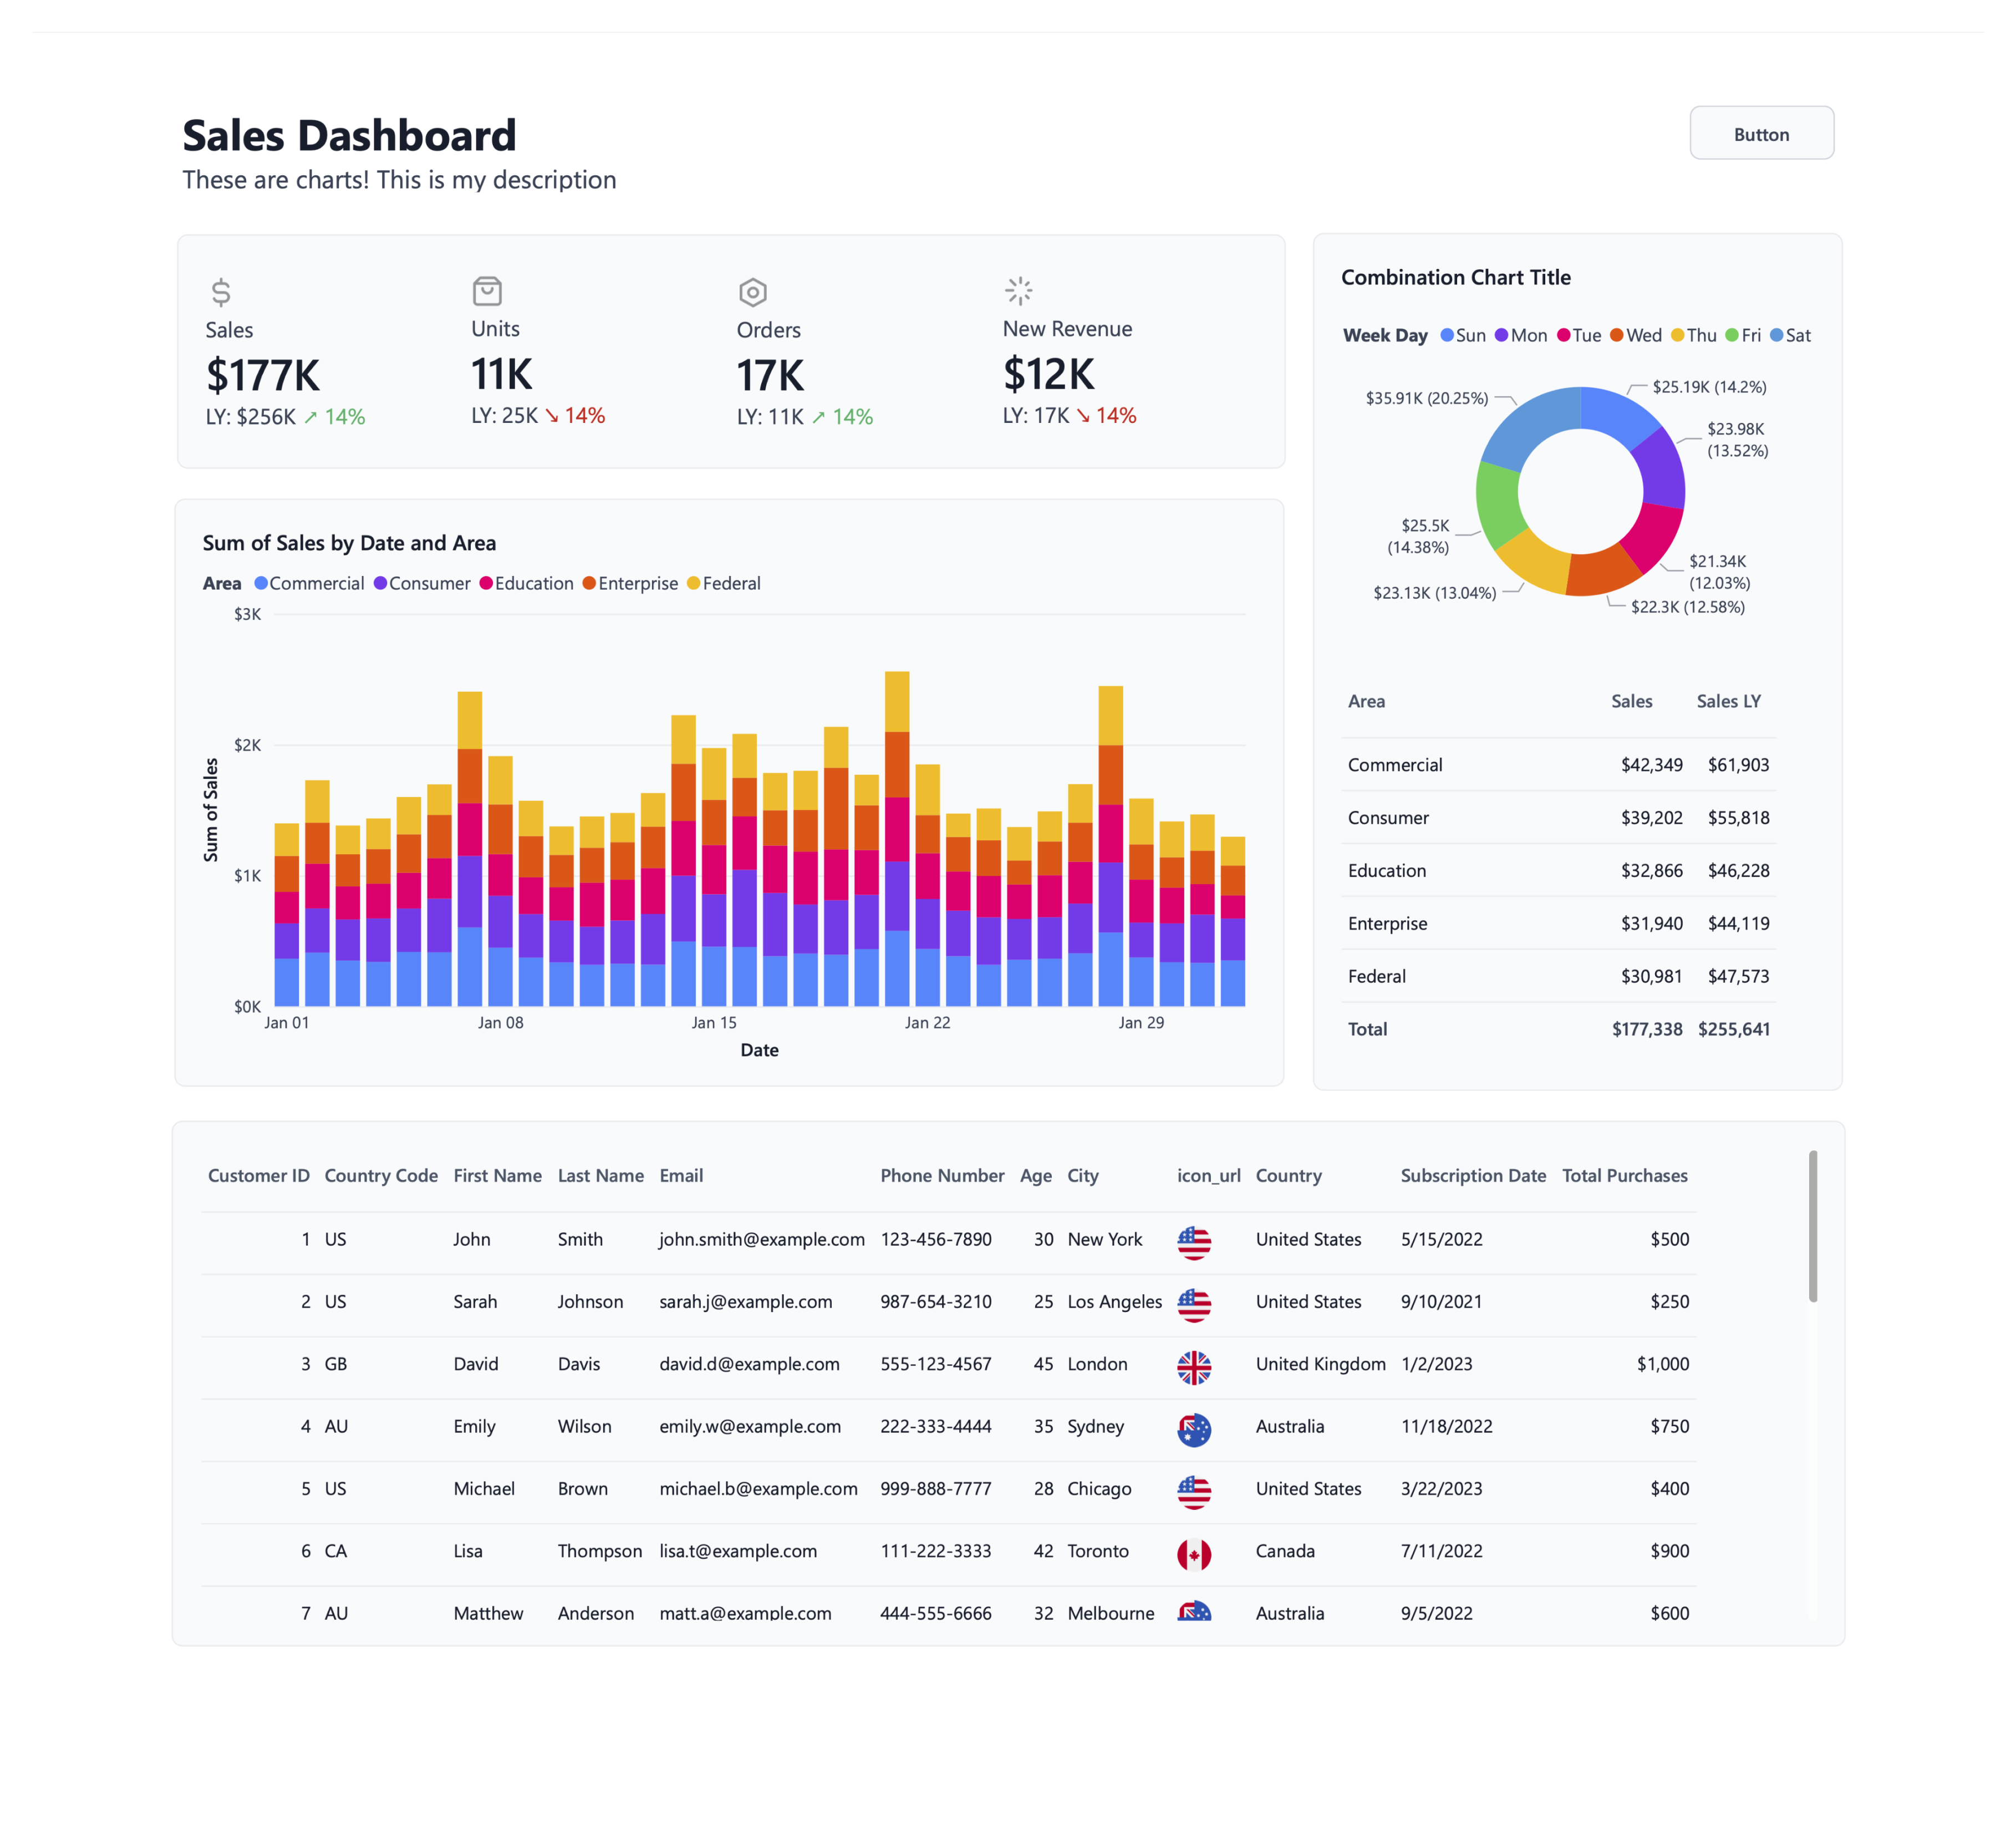2016x1827 pixels.
Task: Click the United Kingdom flag for David Davis
Action: pos(1195,1367)
